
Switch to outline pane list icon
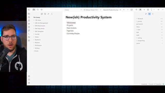click(x=144, y=10)
